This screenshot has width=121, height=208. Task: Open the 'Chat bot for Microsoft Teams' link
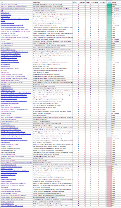coord(8,4)
